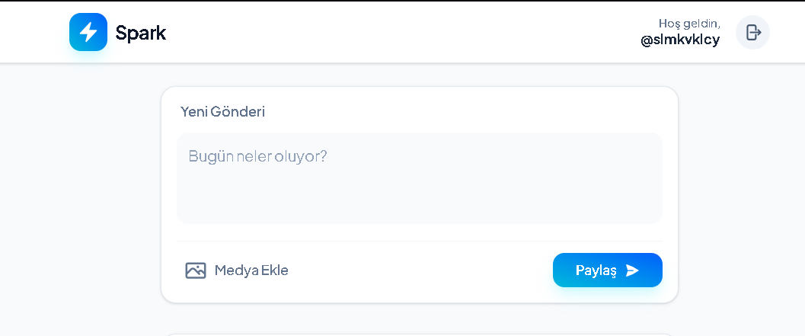Click the top edge of the card below the composer
The height and width of the screenshot is (336, 805).
point(419,334)
